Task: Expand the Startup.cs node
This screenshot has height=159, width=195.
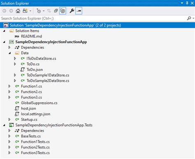Action: pos(9,120)
